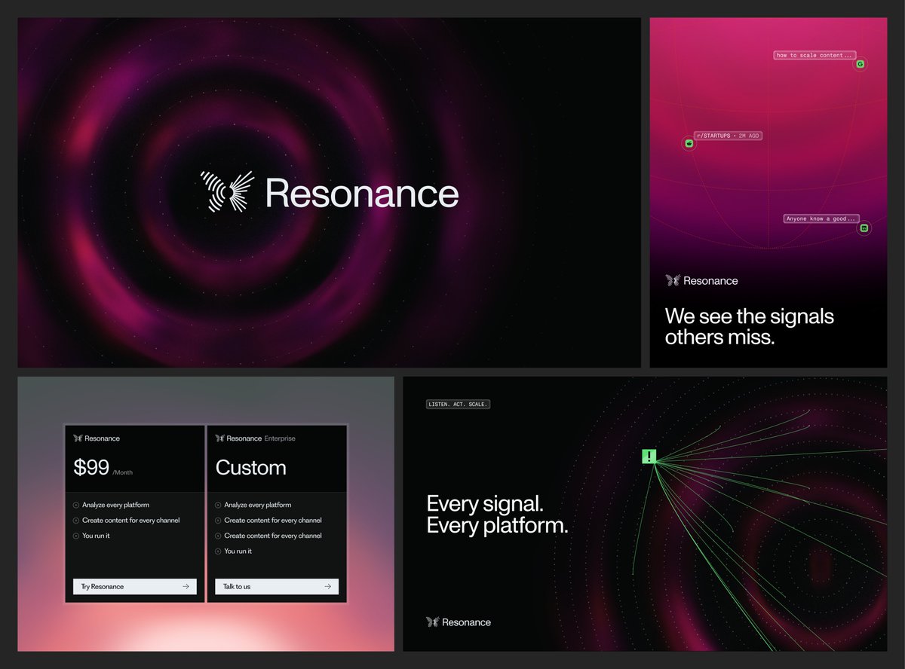This screenshot has height=669, width=905.
Task: Click the bullet icon beside 'Analyze every platform' in the $99 card
Action: tap(76, 505)
